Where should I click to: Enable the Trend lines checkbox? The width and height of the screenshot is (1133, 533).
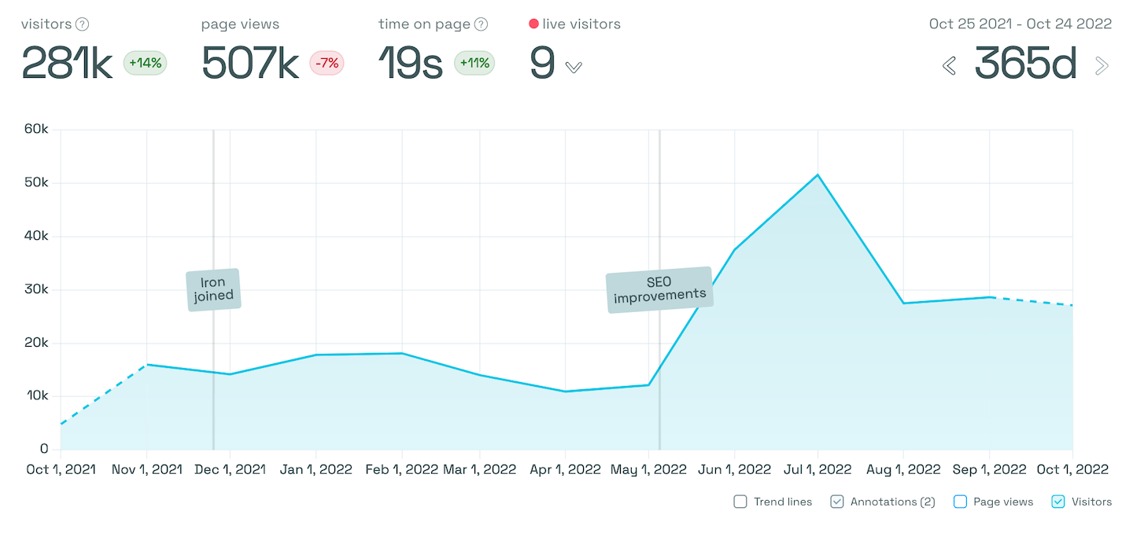tap(740, 501)
